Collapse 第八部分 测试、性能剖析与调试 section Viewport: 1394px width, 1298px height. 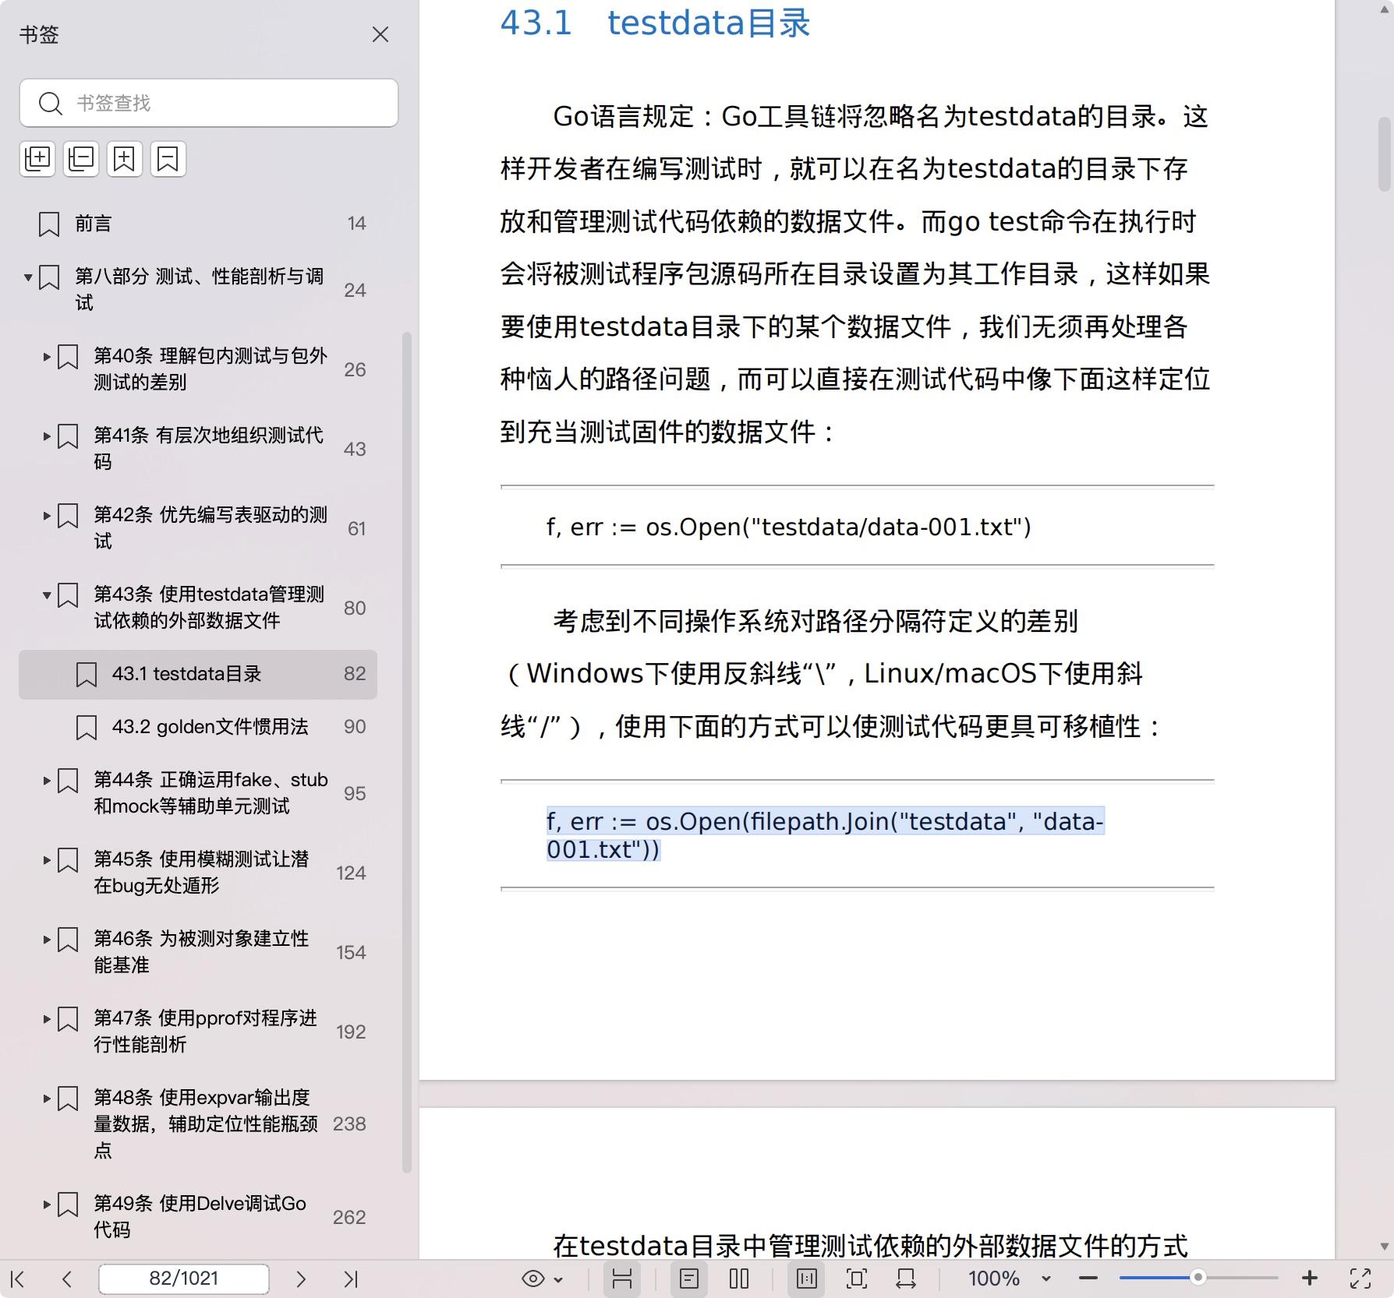[28, 277]
